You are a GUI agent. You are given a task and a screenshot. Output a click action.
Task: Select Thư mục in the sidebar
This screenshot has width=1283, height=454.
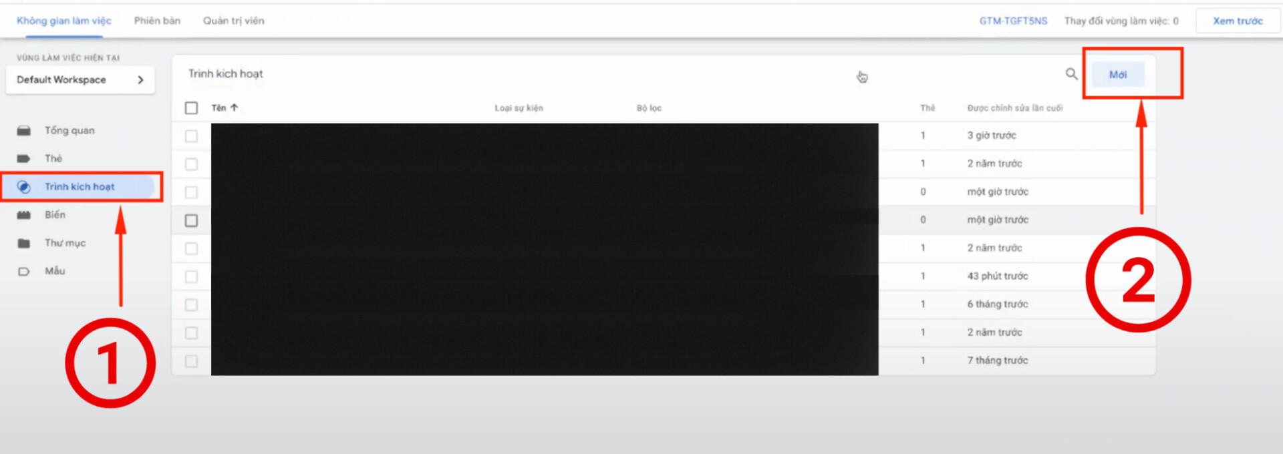coord(65,243)
